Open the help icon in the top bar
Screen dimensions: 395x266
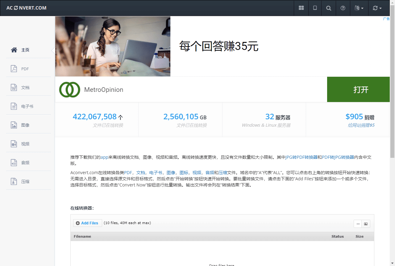[343, 8]
